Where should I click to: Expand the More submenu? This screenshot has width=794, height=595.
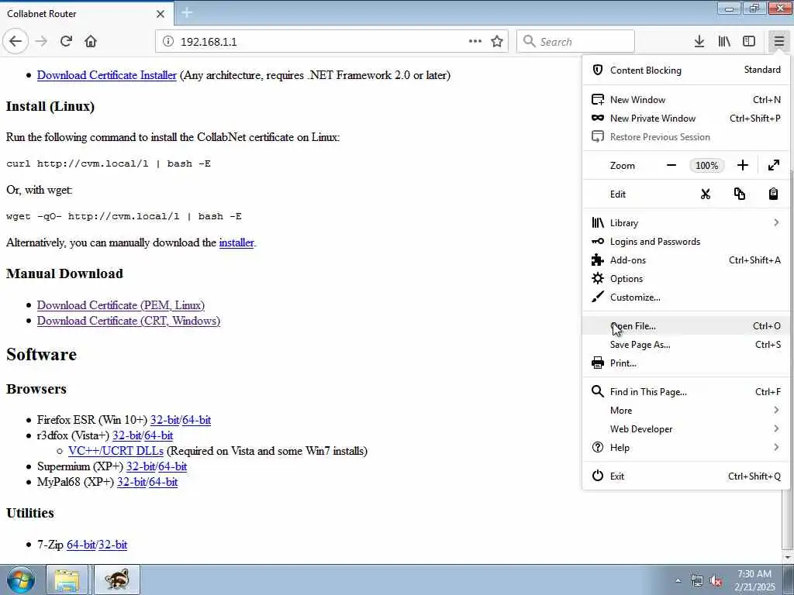pyautogui.click(x=685, y=411)
